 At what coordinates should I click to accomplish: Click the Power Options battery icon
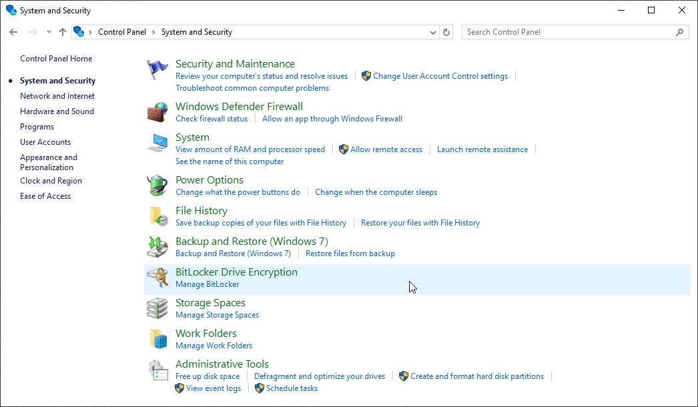157,185
